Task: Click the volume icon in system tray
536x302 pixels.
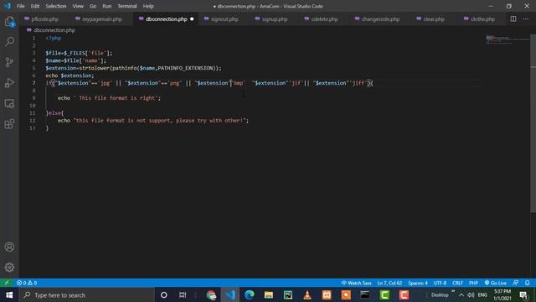Action: [471, 294]
